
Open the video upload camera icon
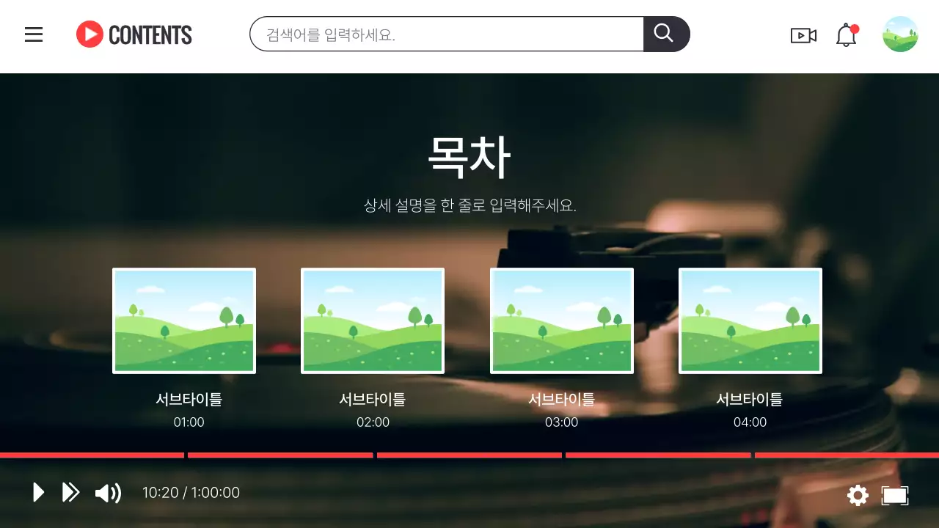pos(803,34)
